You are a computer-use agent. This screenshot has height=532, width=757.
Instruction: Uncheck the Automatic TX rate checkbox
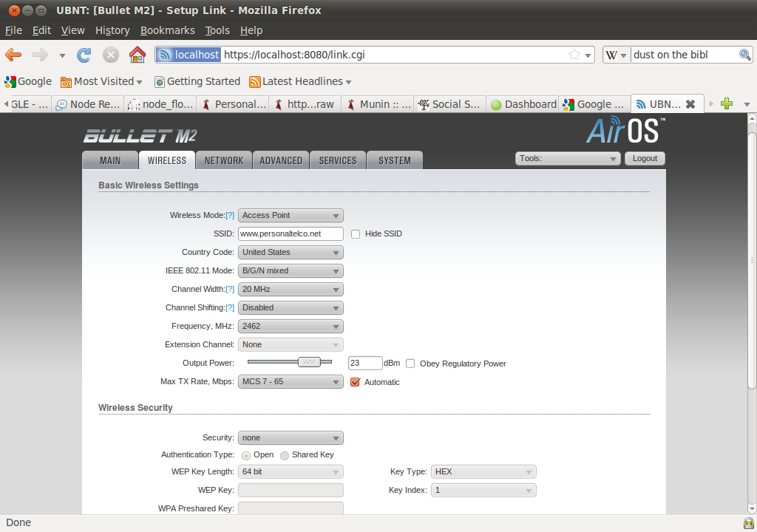point(356,382)
